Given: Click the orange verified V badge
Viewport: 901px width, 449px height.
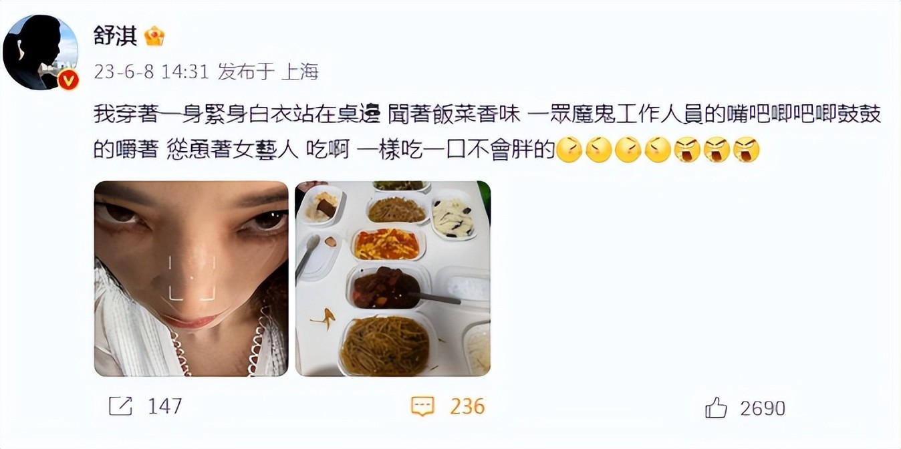Looking at the screenshot, I should tap(68, 80).
